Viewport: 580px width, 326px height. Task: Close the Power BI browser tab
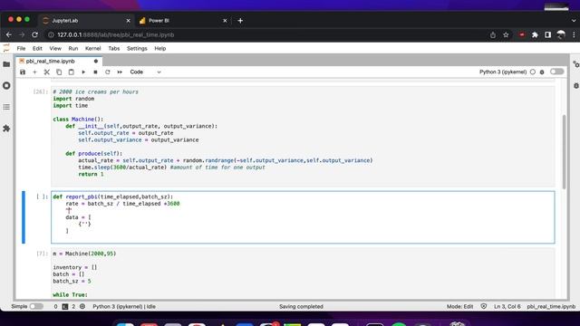pyautogui.click(x=225, y=21)
